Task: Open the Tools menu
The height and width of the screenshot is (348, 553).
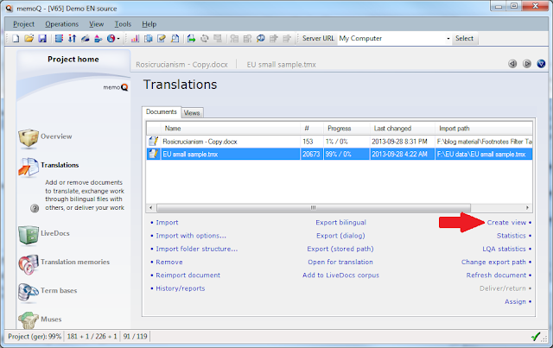Action: tap(123, 24)
